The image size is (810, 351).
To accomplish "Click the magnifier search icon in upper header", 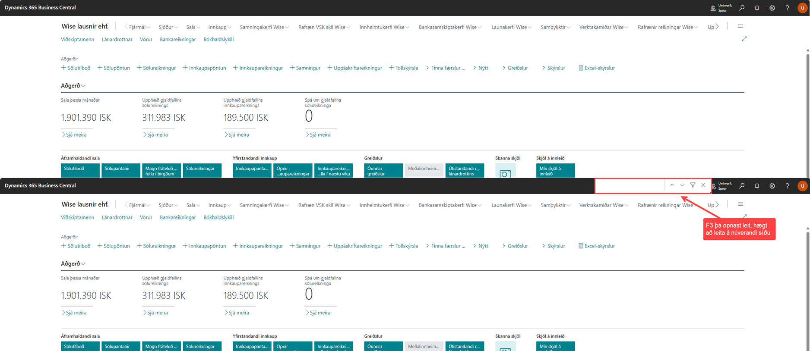I will [x=742, y=8].
